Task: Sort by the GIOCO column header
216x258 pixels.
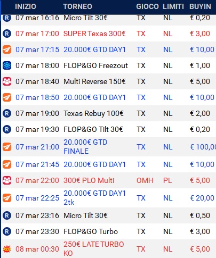Action: [147, 6]
